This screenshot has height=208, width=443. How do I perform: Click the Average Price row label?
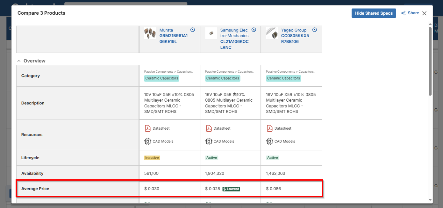[x=35, y=189]
